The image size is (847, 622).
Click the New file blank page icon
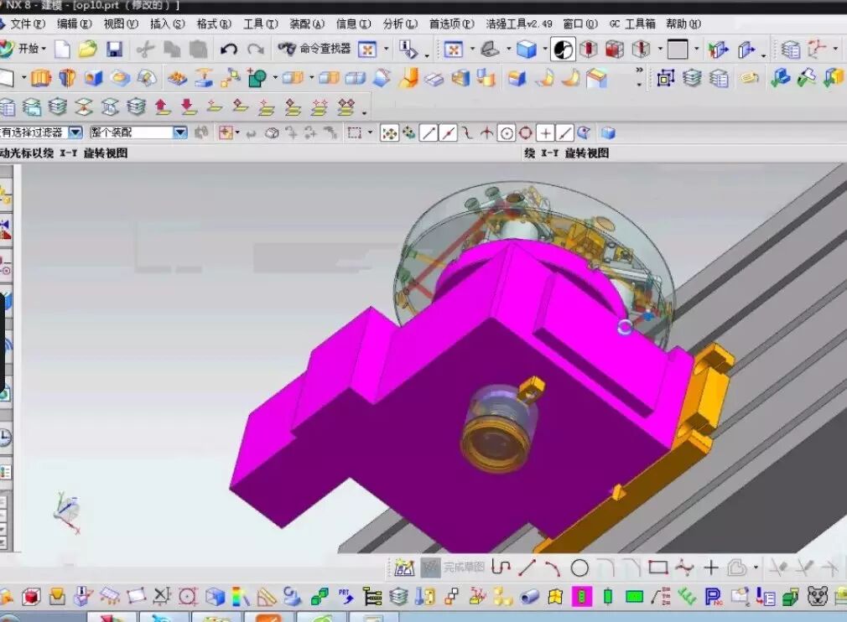[62, 49]
